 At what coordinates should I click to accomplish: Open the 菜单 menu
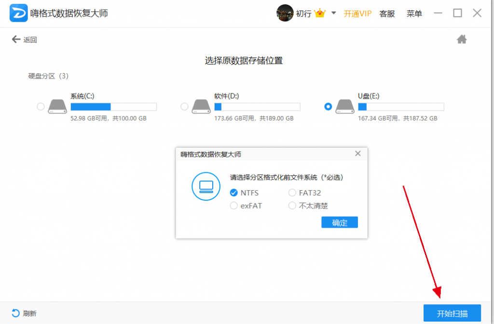[x=414, y=13]
